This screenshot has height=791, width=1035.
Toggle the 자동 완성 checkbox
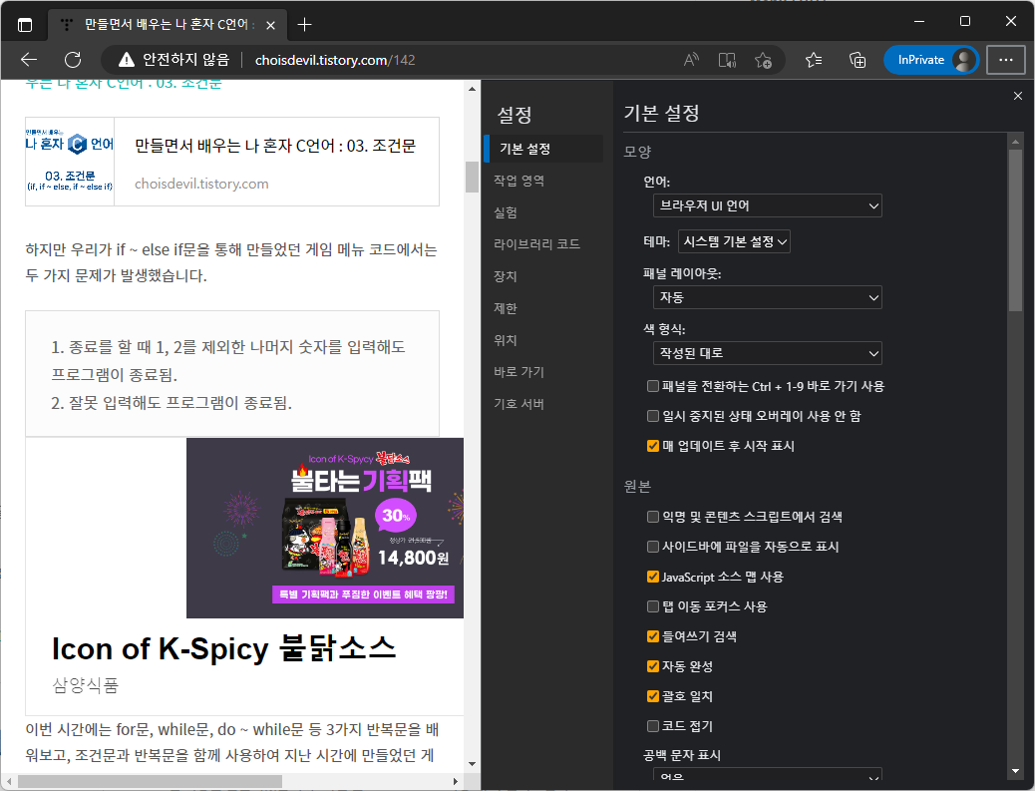pyautogui.click(x=653, y=666)
